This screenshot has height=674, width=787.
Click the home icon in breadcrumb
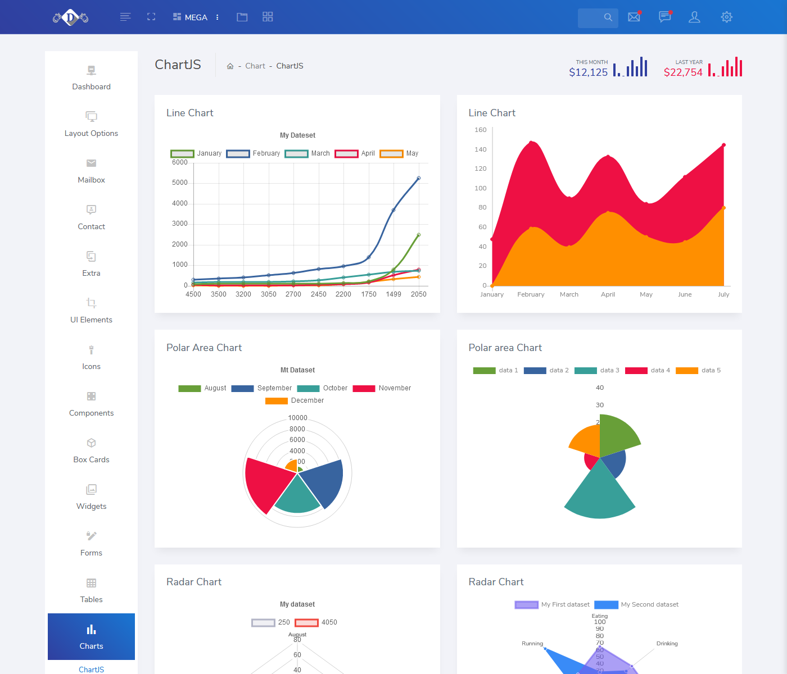pyautogui.click(x=230, y=66)
